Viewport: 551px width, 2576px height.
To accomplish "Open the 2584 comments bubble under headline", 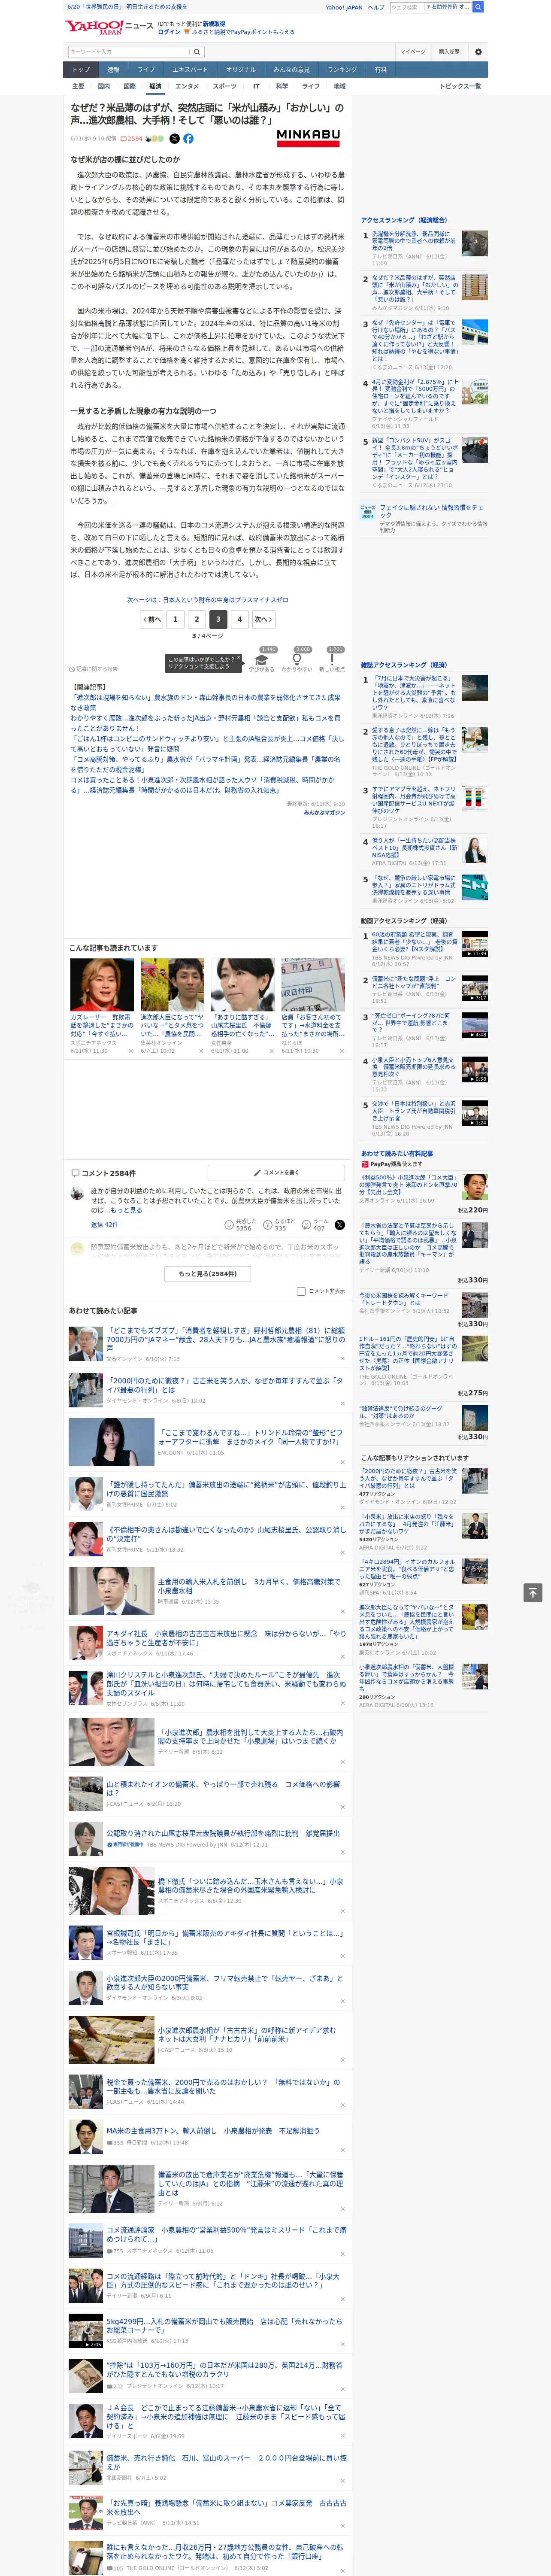I will 132,139.
